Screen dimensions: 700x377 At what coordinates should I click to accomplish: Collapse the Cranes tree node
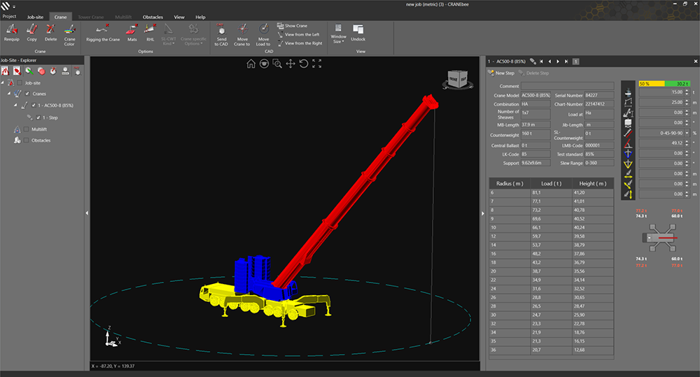[9, 94]
